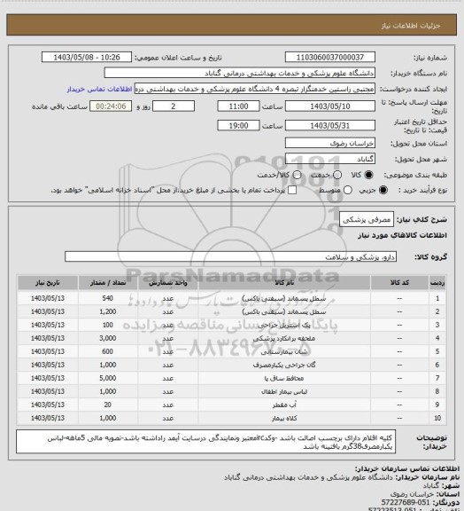Click the buyer organization name field
This screenshot has height=511, width=464.
239,73
